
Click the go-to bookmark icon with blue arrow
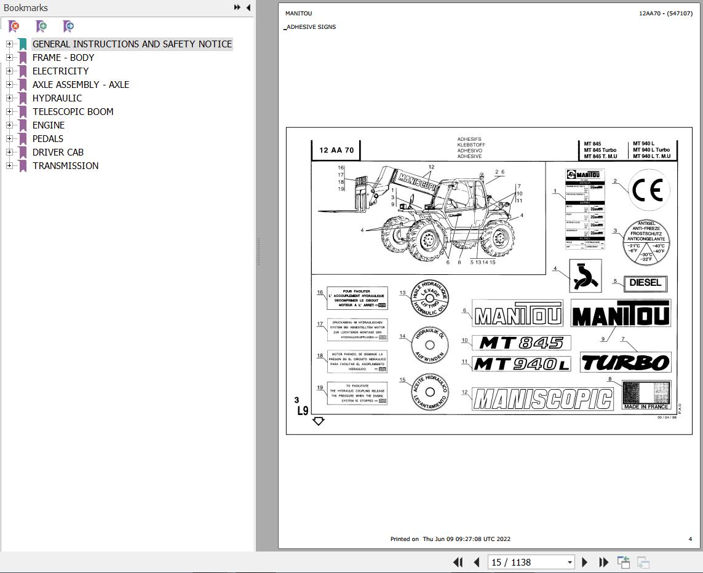[68, 26]
